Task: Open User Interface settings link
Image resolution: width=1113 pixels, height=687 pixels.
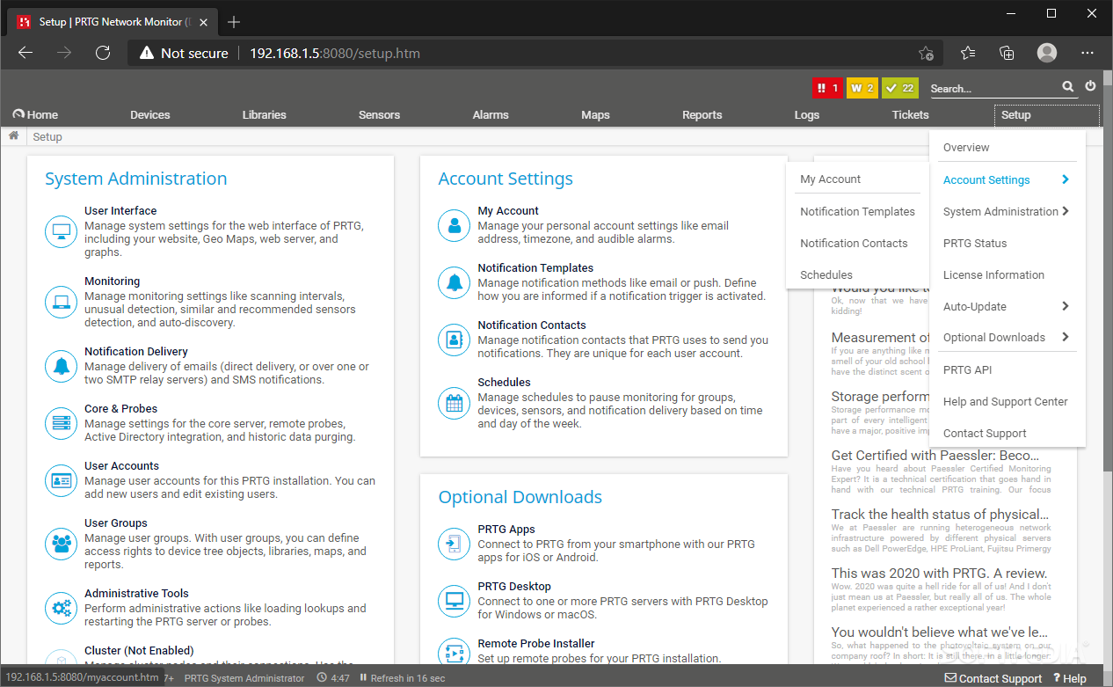Action: 120,210
